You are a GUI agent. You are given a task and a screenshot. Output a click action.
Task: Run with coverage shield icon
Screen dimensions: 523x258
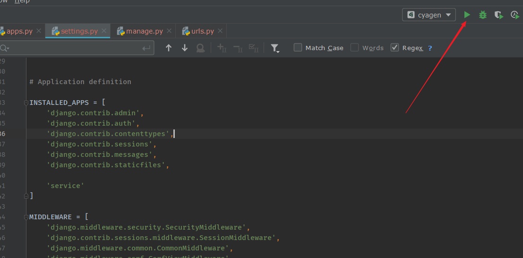point(498,15)
